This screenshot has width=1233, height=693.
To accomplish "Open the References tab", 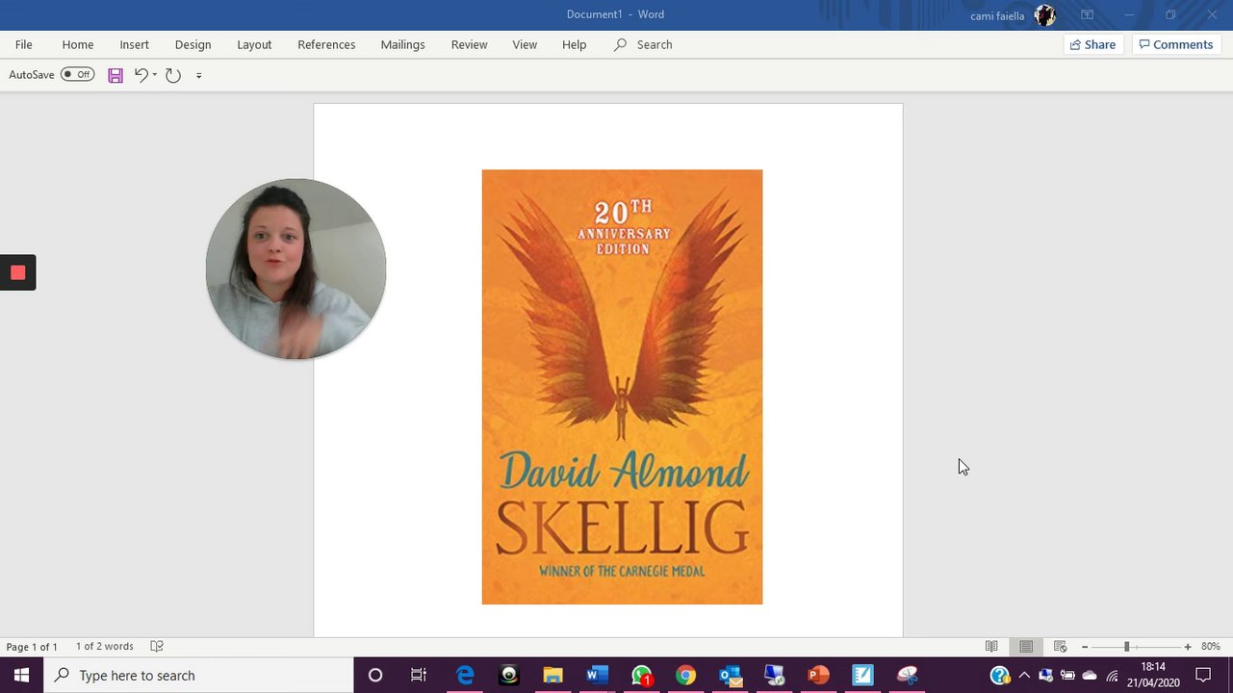I will click(326, 44).
